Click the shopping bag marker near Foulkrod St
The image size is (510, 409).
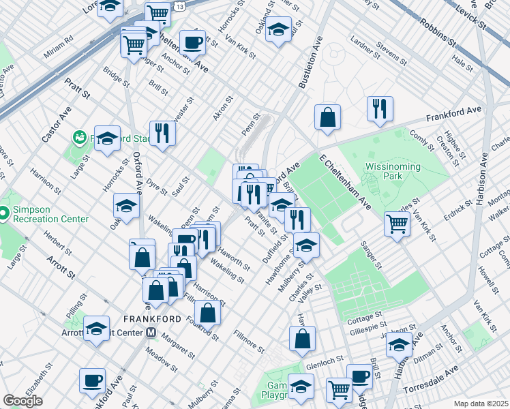click(x=208, y=313)
